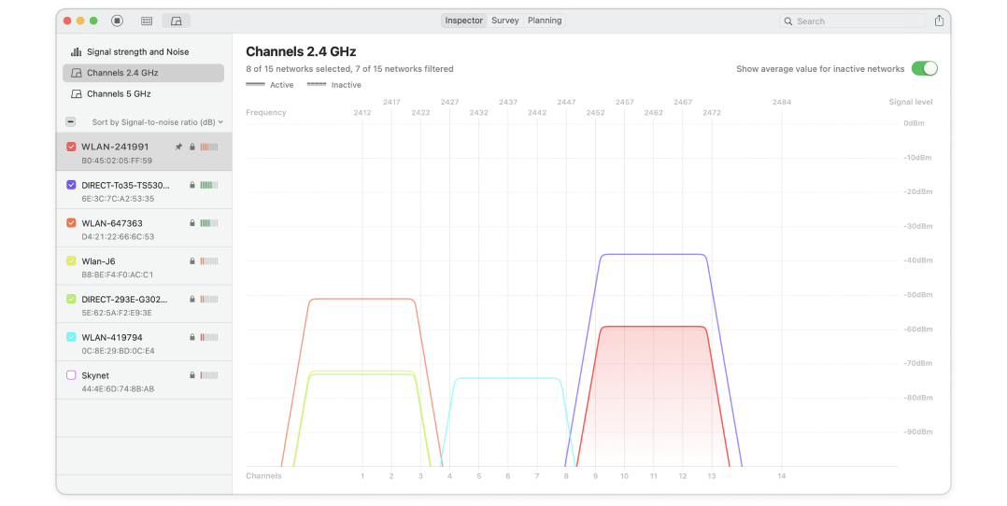Click the pin icon on WLAN-241991
The image size is (1007, 506).
[x=178, y=147]
